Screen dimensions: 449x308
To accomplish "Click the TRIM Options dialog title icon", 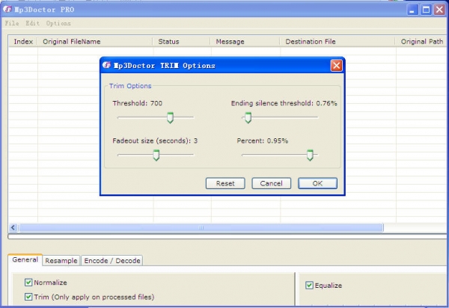I will (106, 65).
